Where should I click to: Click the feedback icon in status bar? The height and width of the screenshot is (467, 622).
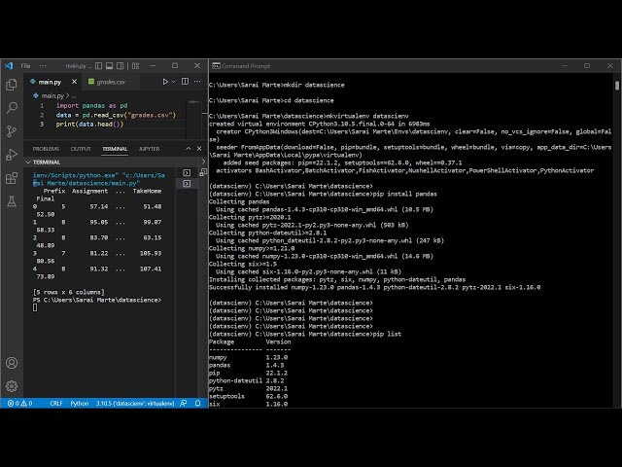pos(184,404)
